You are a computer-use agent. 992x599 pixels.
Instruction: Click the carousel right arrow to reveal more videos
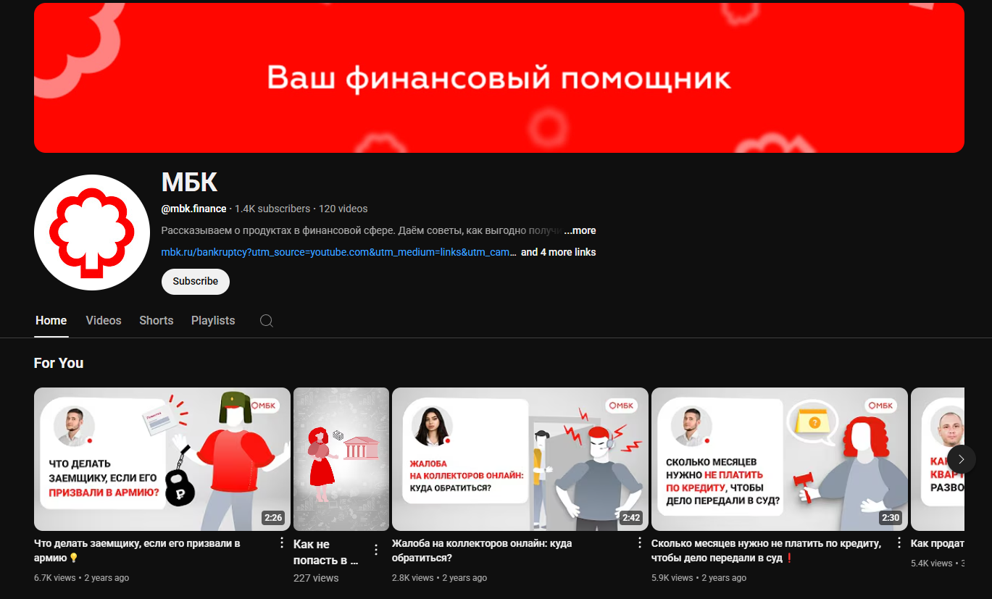[x=961, y=459]
